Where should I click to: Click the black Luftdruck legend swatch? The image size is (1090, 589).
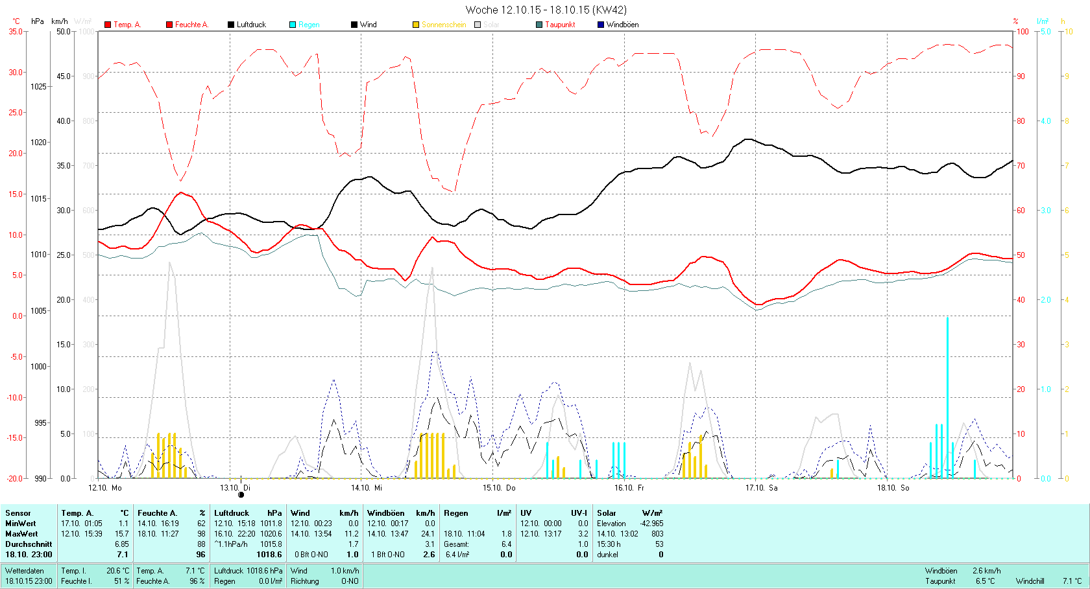(231, 25)
